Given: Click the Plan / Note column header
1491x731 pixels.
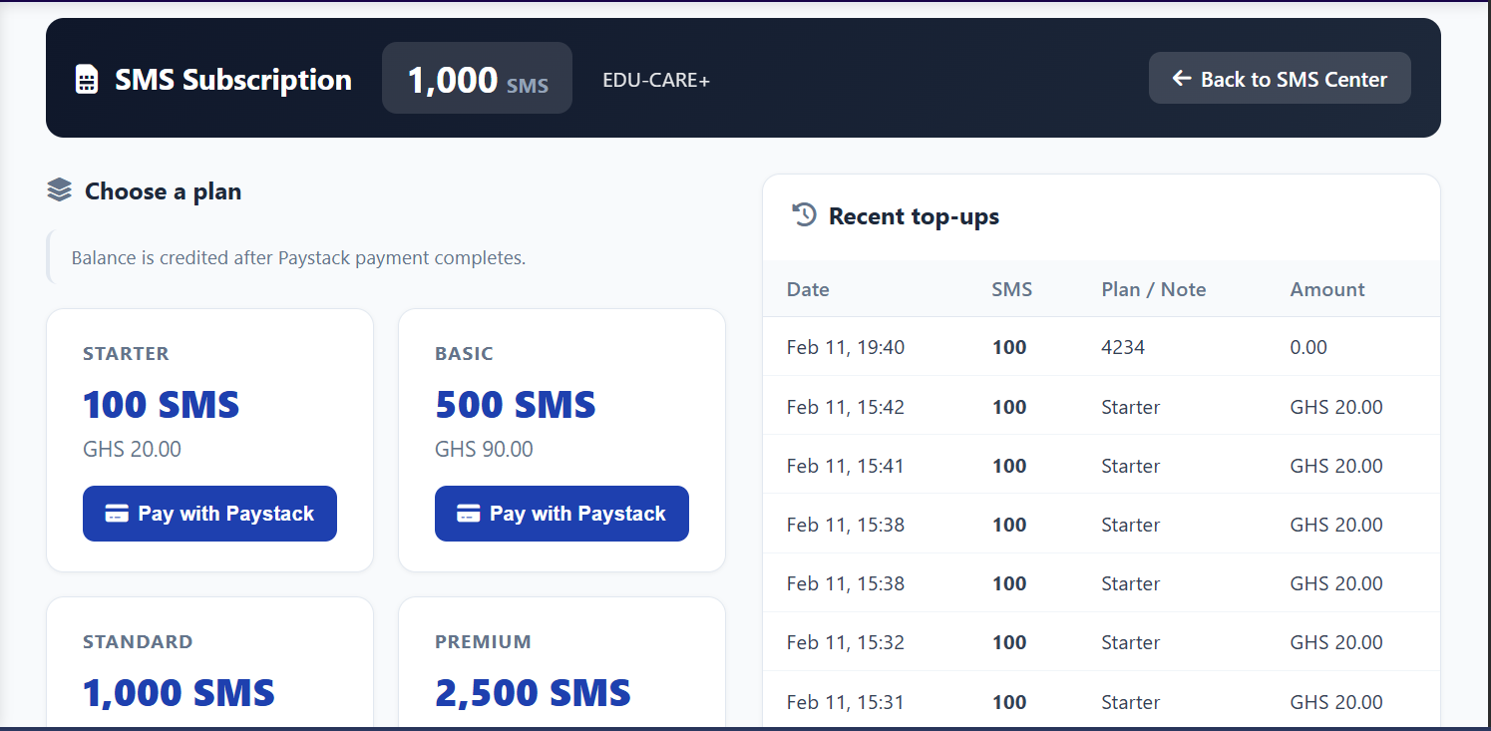Looking at the screenshot, I should pos(1153,289).
